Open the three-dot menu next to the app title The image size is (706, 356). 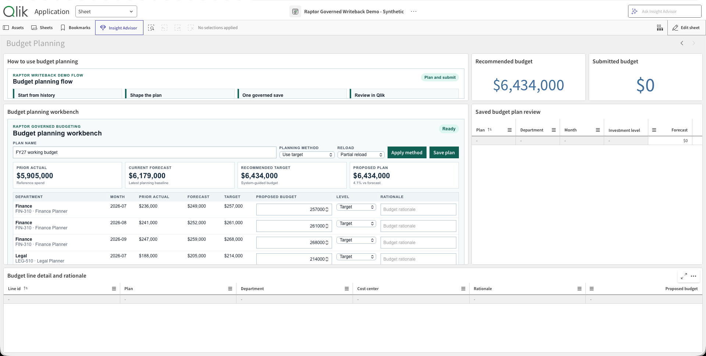click(414, 11)
